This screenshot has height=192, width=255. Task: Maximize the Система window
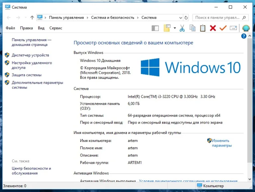tap(230, 7)
